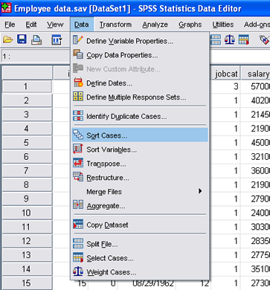Click the Save file floppy disk icon
Image resolution: width=270 pixels, height=290 pixels.
click(x=22, y=39)
